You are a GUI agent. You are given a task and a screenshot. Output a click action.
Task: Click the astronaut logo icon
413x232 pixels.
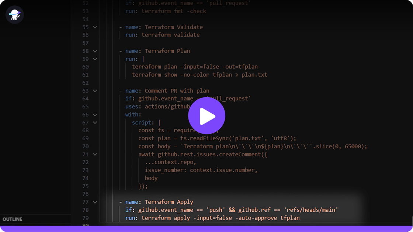click(15, 15)
